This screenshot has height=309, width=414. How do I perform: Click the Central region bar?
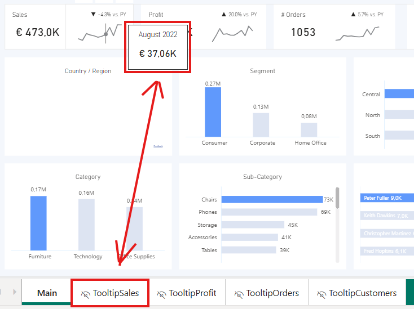399,95
